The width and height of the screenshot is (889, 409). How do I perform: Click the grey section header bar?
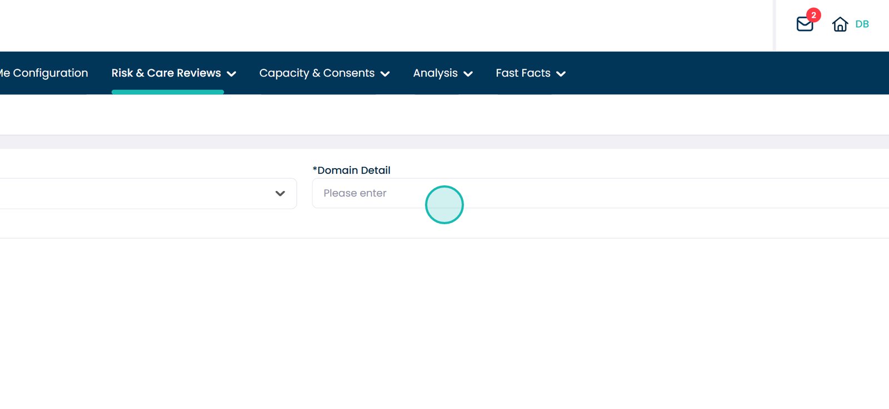pyautogui.click(x=444, y=142)
